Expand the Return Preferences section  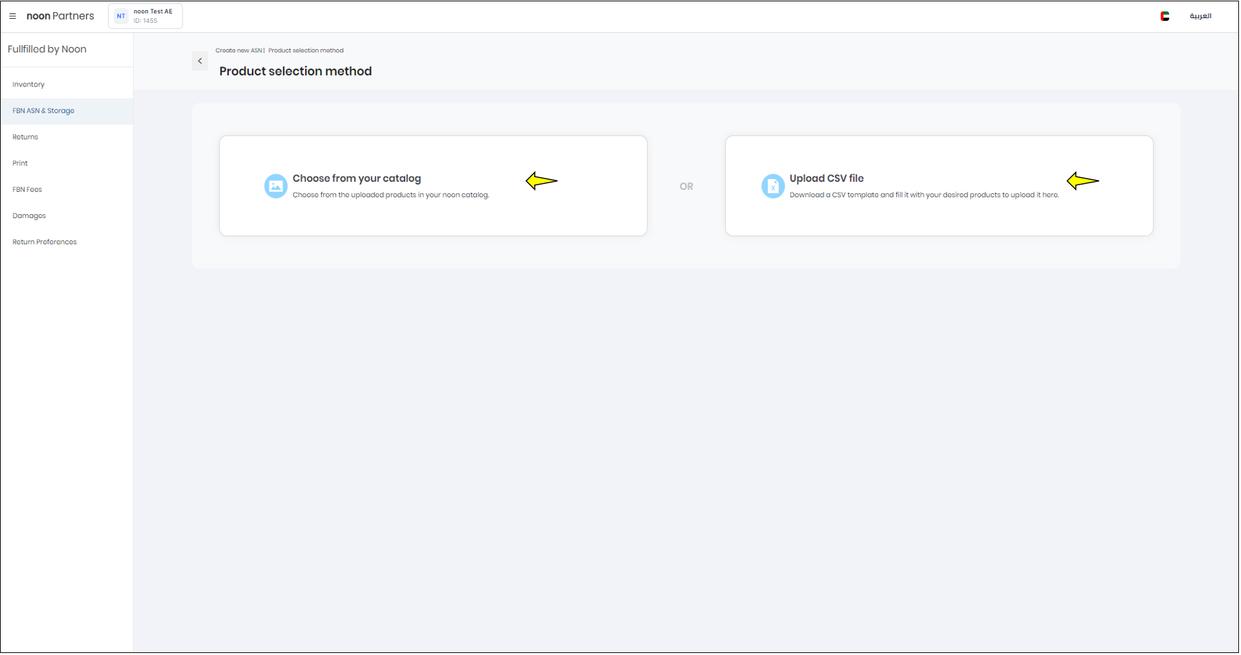tap(44, 242)
